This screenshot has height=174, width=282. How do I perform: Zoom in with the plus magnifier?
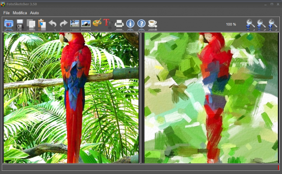click(x=272, y=24)
